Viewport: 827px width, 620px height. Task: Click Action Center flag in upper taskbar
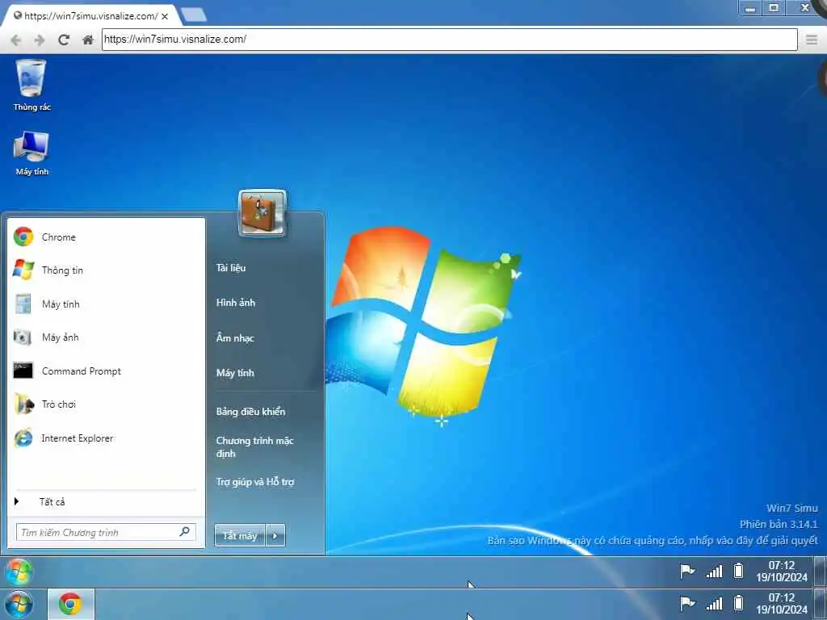(686, 571)
